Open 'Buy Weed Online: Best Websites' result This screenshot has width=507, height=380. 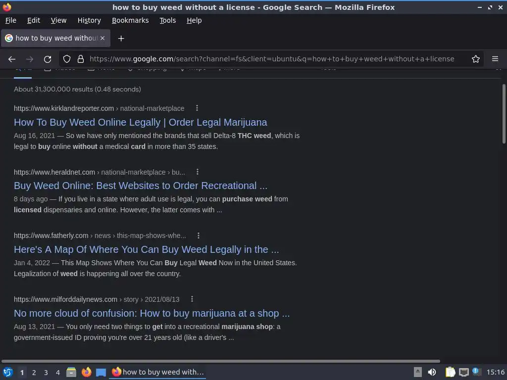pyautogui.click(x=141, y=186)
